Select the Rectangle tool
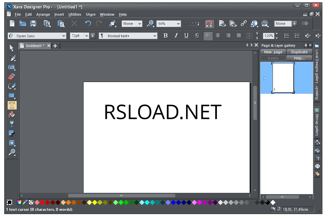Viewport: 325px width, 217px height. pyautogui.click(x=11, y=96)
